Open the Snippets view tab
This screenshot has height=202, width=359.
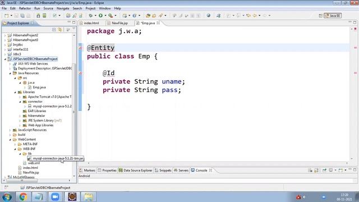click(163, 171)
